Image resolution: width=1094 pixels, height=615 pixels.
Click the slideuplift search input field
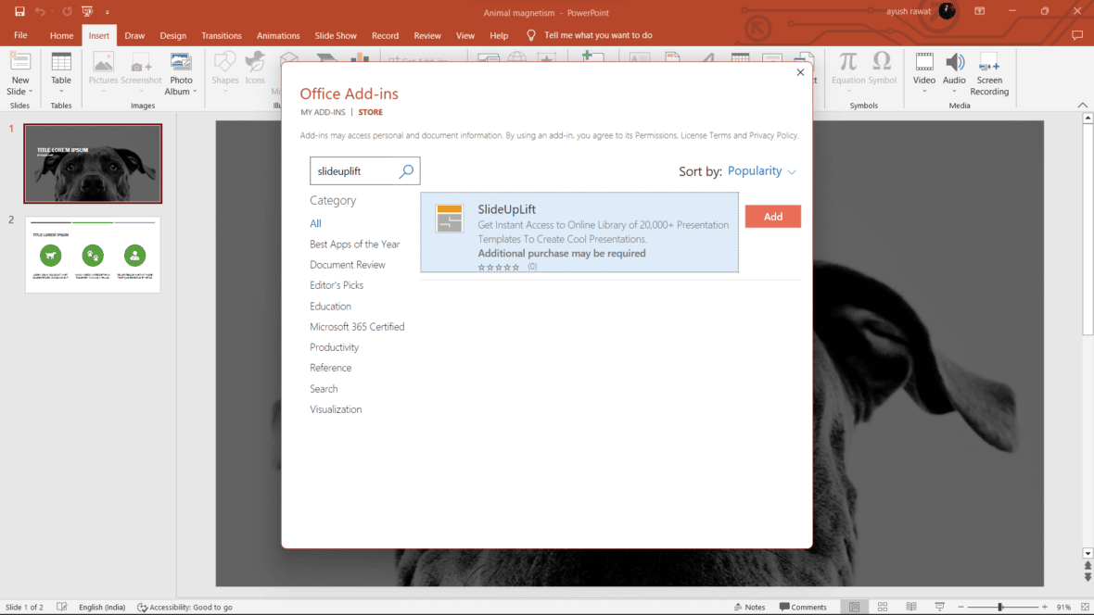(355, 171)
